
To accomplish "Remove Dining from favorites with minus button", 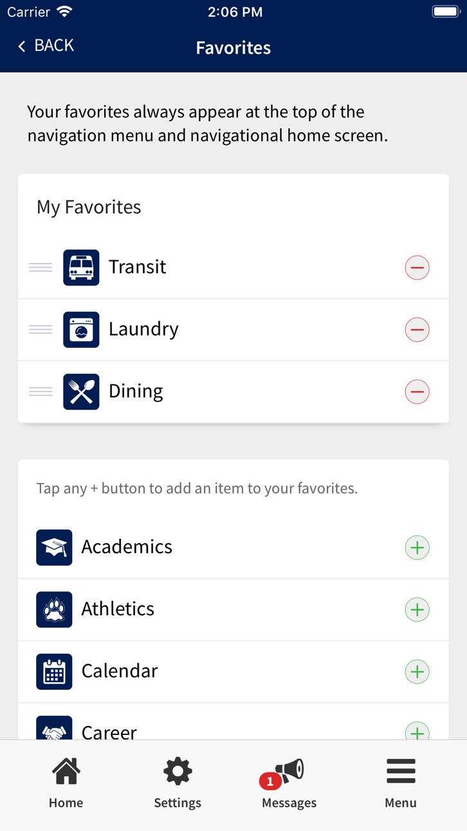I will (417, 392).
